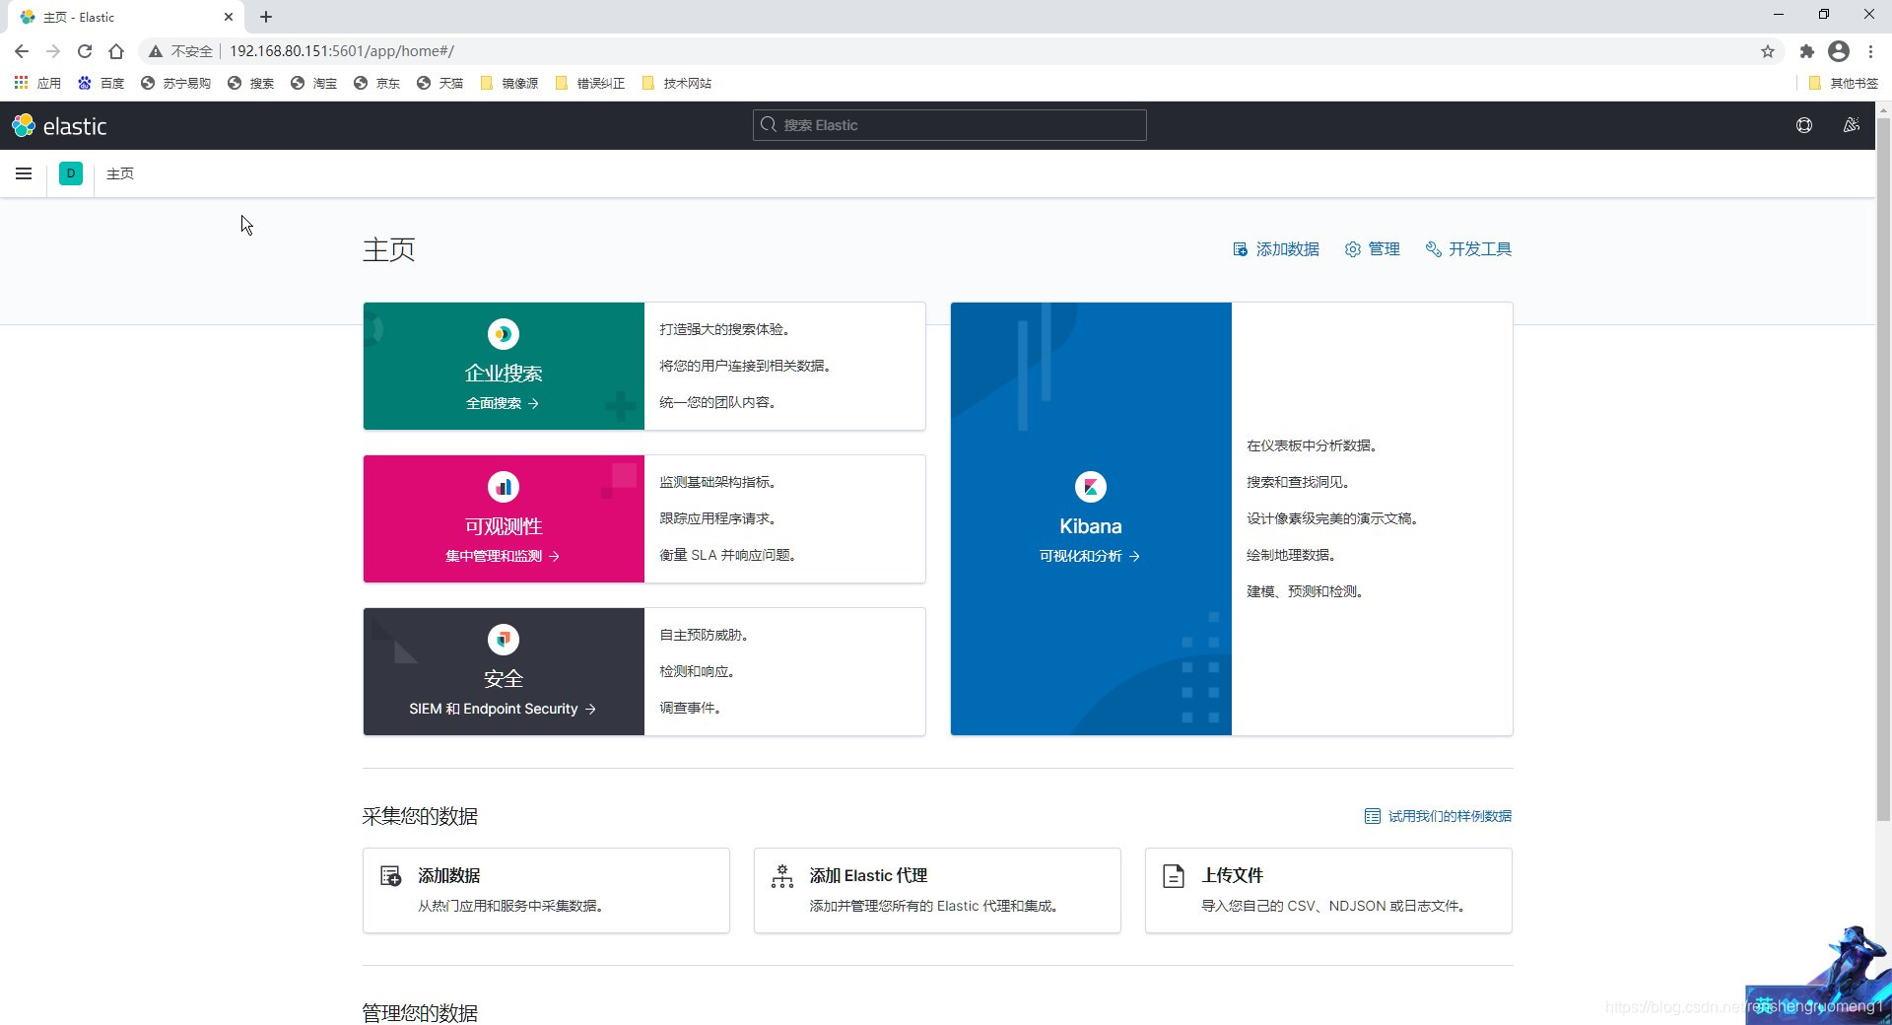Open 试用我们的样例数据 link
The height and width of the screenshot is (1025, 1892).
[1438, 816]
